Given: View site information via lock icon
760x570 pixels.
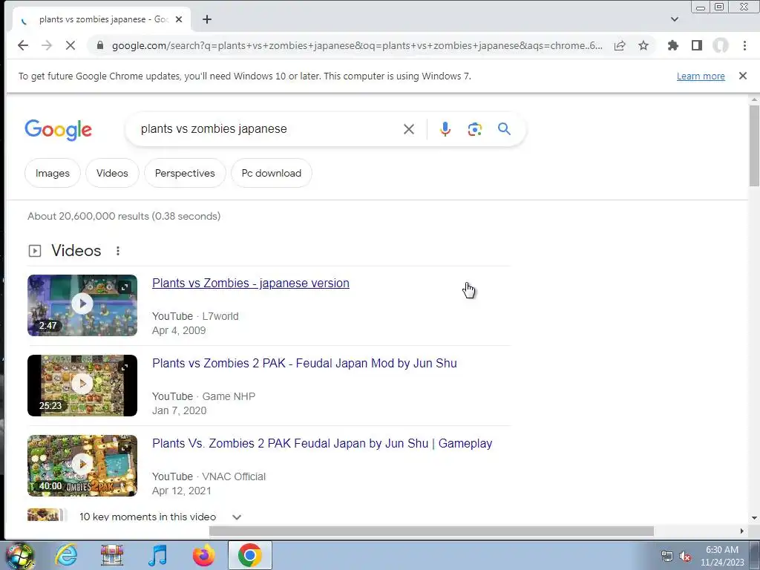Looking at the screenshot, I should click(x=100, y=45).
